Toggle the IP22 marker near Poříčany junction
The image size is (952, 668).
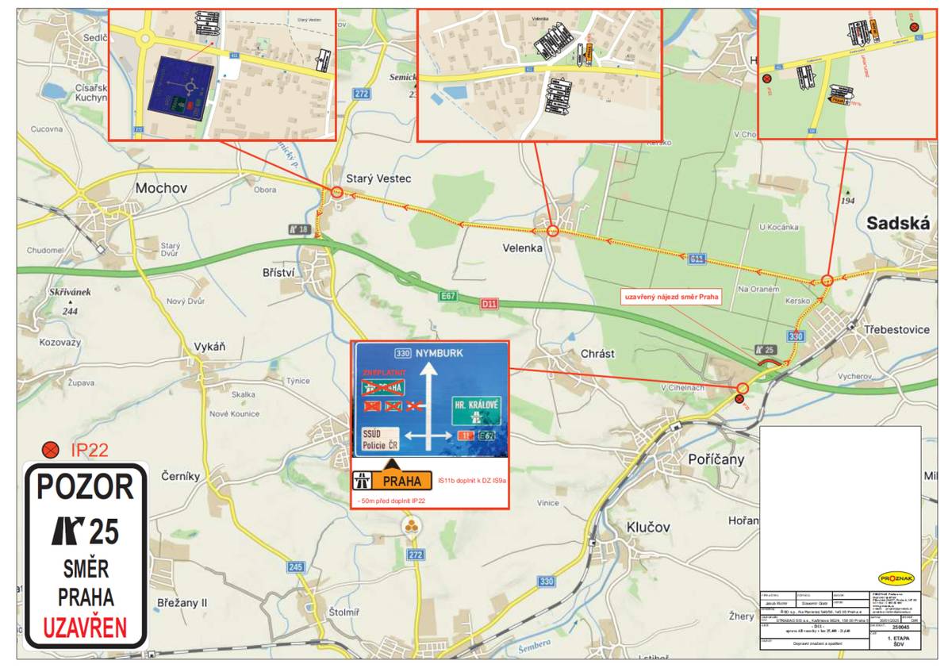[x=739, y=399]
